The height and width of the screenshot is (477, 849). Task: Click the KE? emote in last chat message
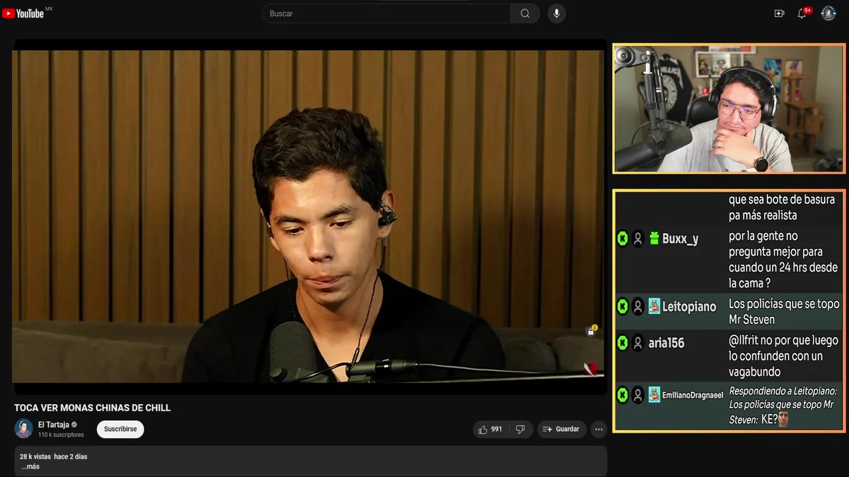click(783, 419)
